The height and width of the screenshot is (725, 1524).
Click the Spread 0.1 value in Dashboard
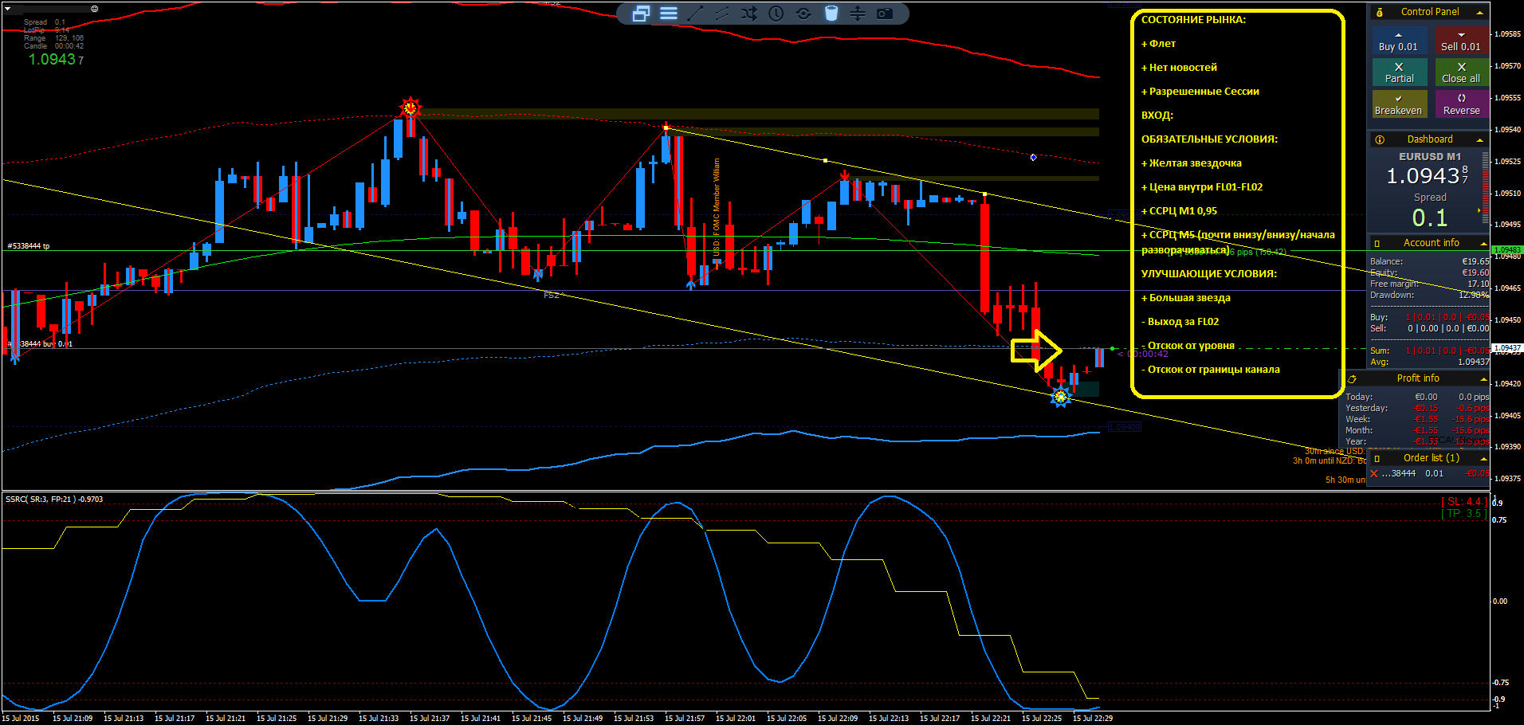(1430, 217)
